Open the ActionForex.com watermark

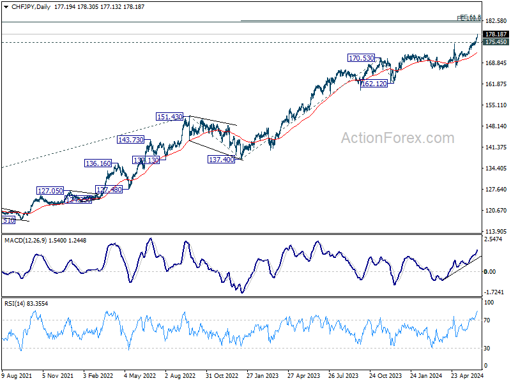tap(397, 138)
